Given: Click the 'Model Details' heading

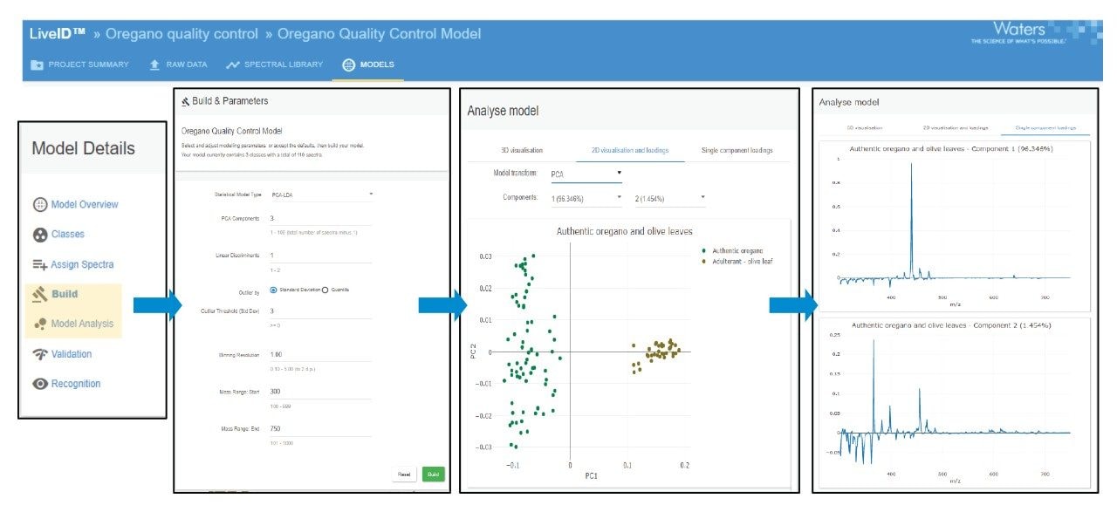Looking at the screenshot, I should click(83, 148).
